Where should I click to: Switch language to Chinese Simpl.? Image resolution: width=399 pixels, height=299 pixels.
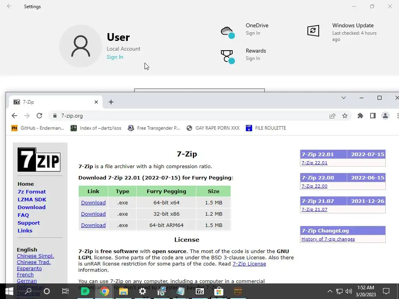tap(35, 256)
